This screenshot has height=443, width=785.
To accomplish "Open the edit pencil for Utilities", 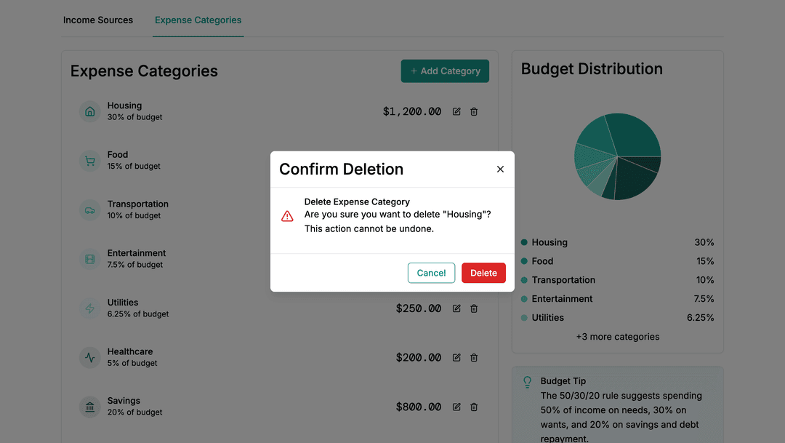I will pos(456,308).
